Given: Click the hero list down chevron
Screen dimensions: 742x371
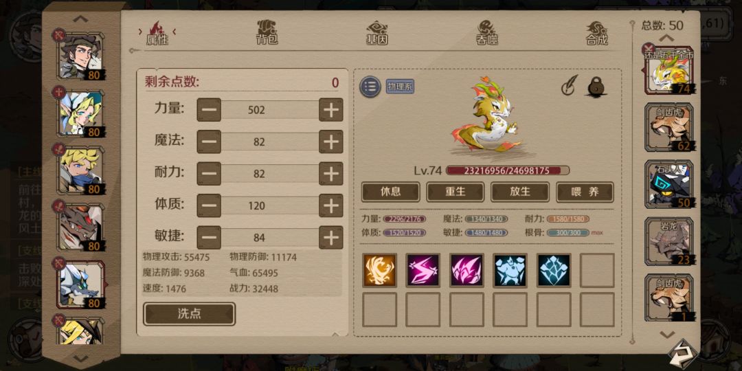Looking at the screenshot, I should 81,358.
